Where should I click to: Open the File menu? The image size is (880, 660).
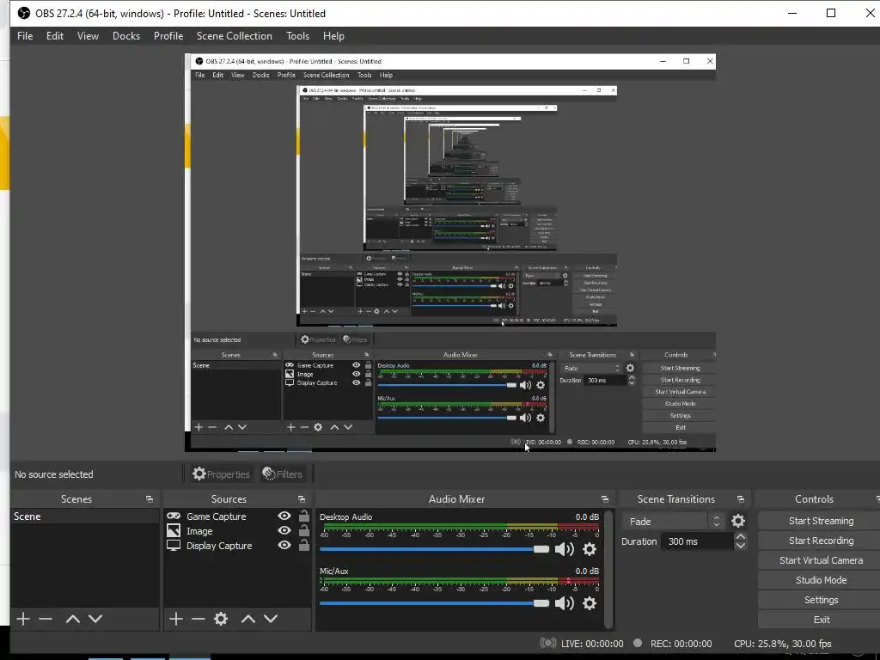pyautogui.click(x=25, y=36)
